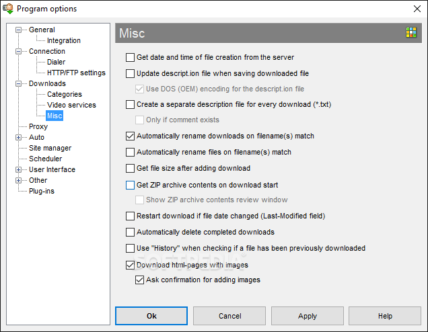Image resolution: width=428 pixels, height=332 pixels.
Task: Select Auto in the options tree
Action: [x=36, y=137]
